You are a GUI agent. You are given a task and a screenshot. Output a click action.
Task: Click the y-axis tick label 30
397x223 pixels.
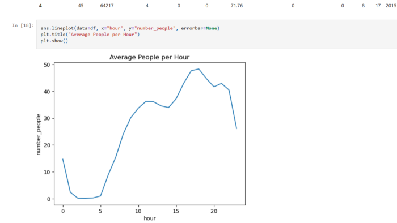point(47,118)
